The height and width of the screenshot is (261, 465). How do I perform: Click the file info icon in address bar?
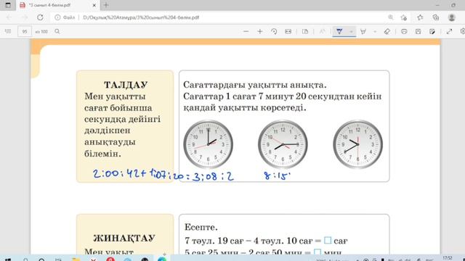[x=57, y=17]
